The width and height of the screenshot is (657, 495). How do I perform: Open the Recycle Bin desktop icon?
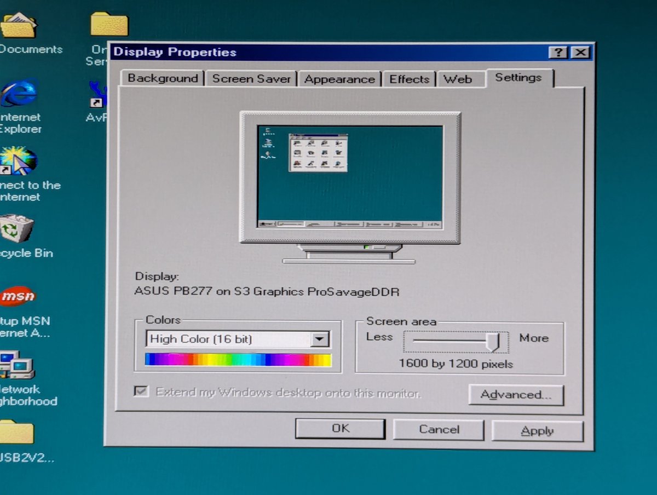[x=18, y=229]
